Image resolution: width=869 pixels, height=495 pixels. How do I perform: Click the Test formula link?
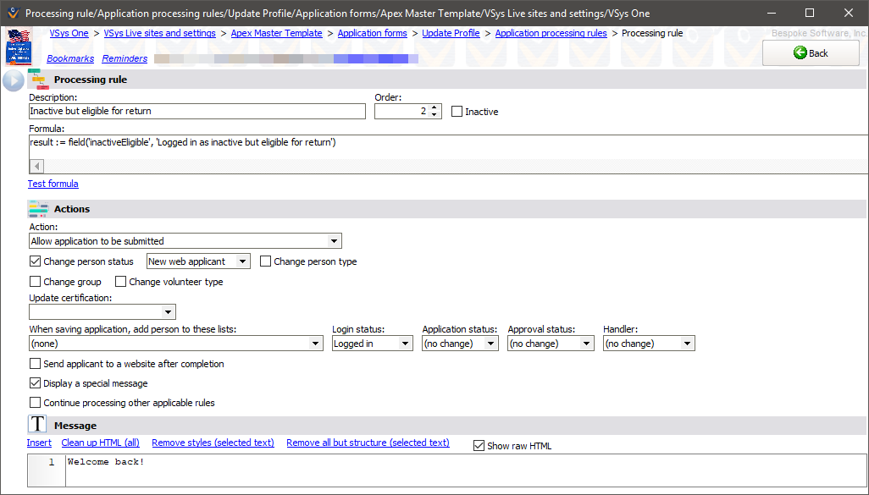click(x=53, y=184)
